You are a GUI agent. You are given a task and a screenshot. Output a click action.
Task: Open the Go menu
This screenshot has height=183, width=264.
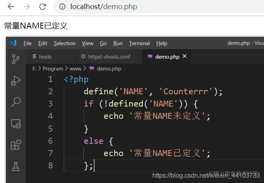point(103,44)
